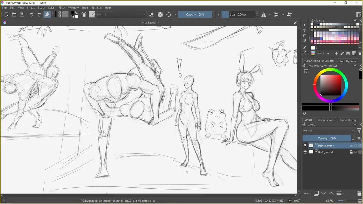Open the fill gradients chooser
Screen dimensions: 363x204
point(58,14)
